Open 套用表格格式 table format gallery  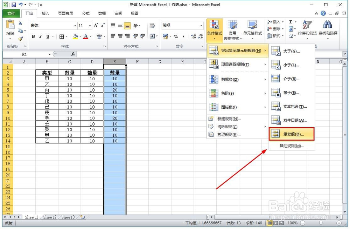232,31
